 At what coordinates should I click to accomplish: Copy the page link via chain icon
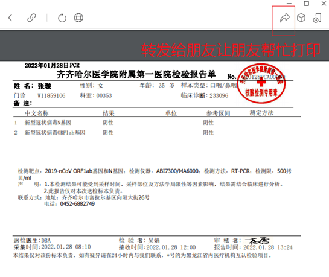click(x=31, y=18)
